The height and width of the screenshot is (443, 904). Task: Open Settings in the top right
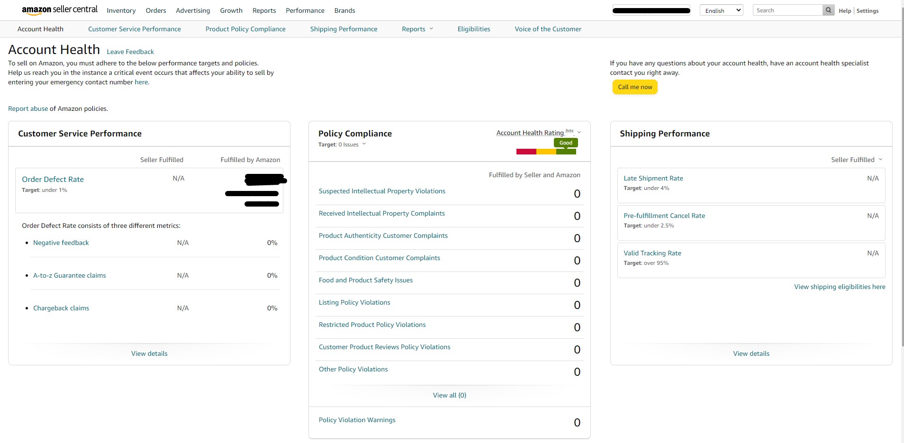867,11
